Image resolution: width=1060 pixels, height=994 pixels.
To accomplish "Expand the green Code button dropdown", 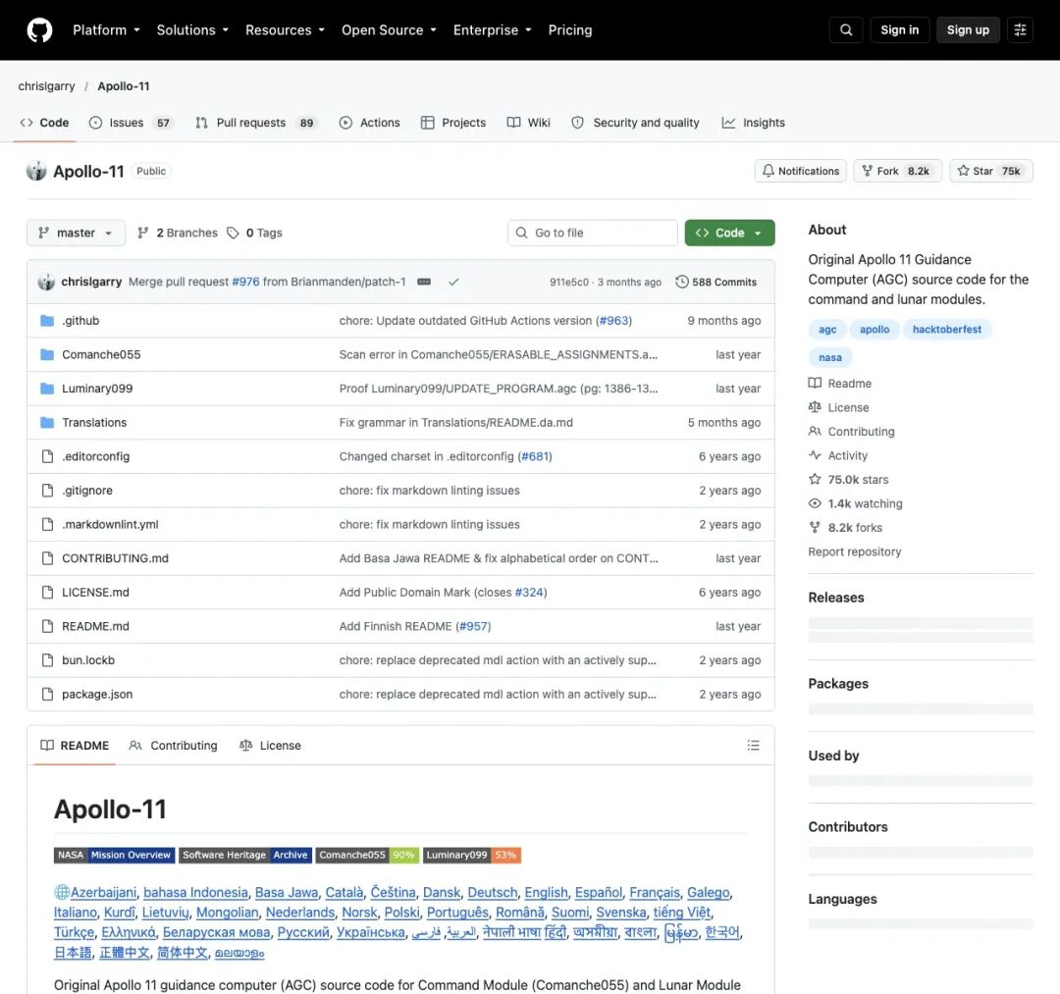I will (729, 233).
